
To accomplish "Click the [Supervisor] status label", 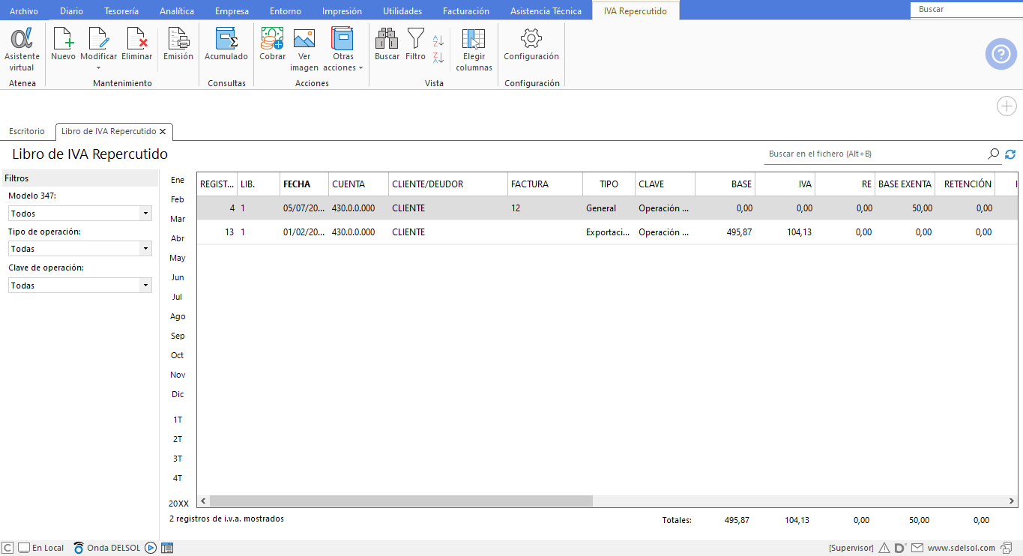I will click(851, 548).
